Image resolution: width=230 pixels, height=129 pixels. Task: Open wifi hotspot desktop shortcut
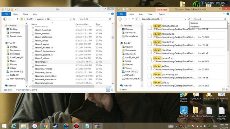click(222, 97)
